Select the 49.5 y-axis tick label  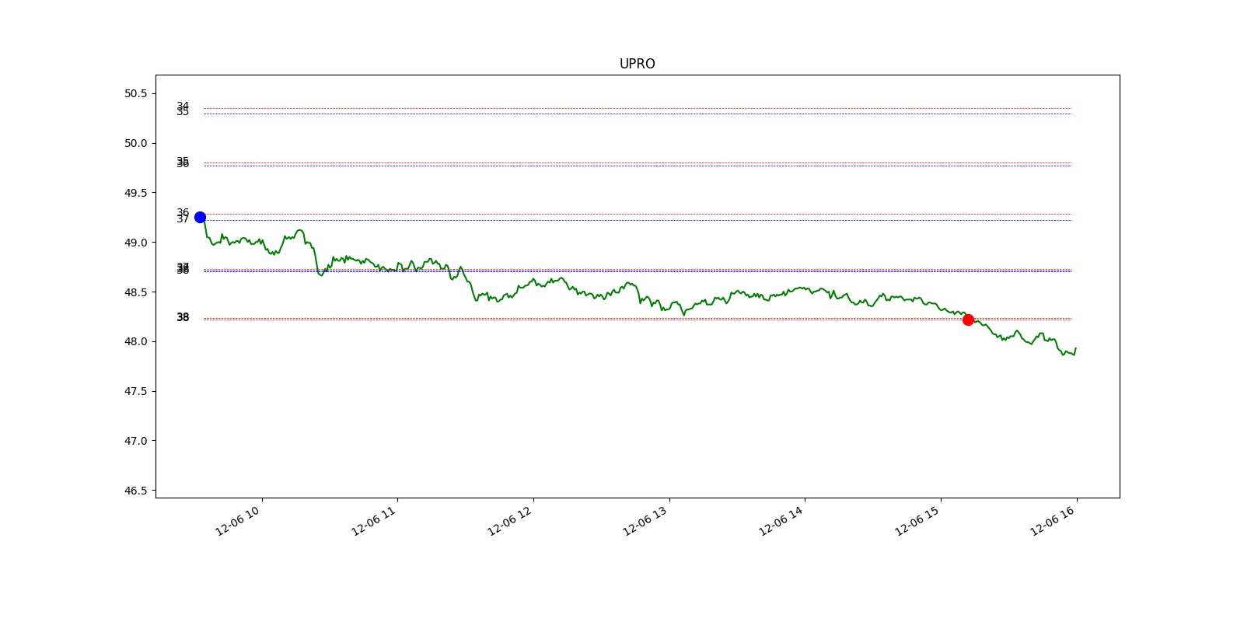[135, 193]
